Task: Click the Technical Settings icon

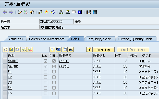Action: pos(89,12)
